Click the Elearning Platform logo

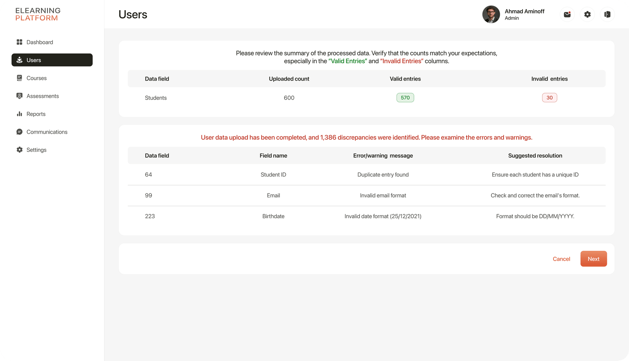pos(38,14)
